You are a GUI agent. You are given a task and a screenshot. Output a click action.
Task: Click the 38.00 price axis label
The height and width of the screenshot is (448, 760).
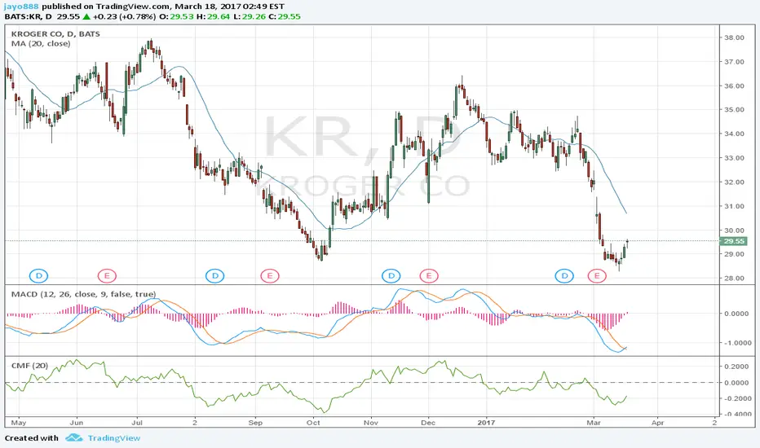(734, 37)
